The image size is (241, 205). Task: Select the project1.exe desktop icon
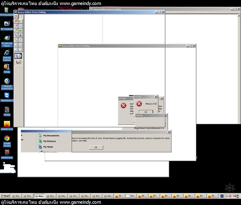(7, 126)
